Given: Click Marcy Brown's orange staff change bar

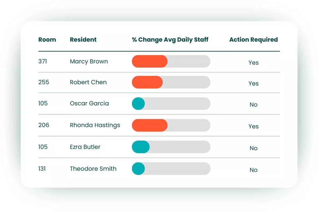Looking at the screenshot, I should click(150, 61).
